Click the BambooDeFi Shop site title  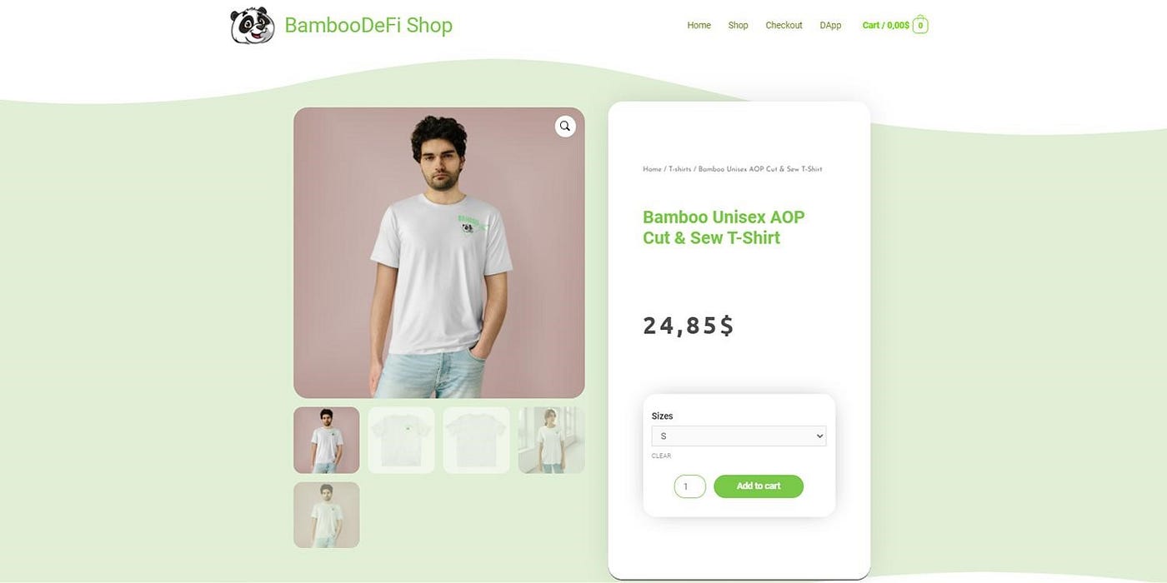point(368,25)
